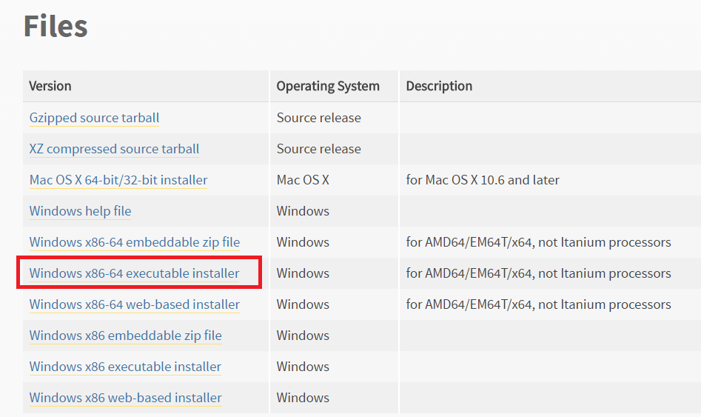The width and height of the screenshot is (701, 417).
Task: Click the Description column header
Action: click(439, 86)
